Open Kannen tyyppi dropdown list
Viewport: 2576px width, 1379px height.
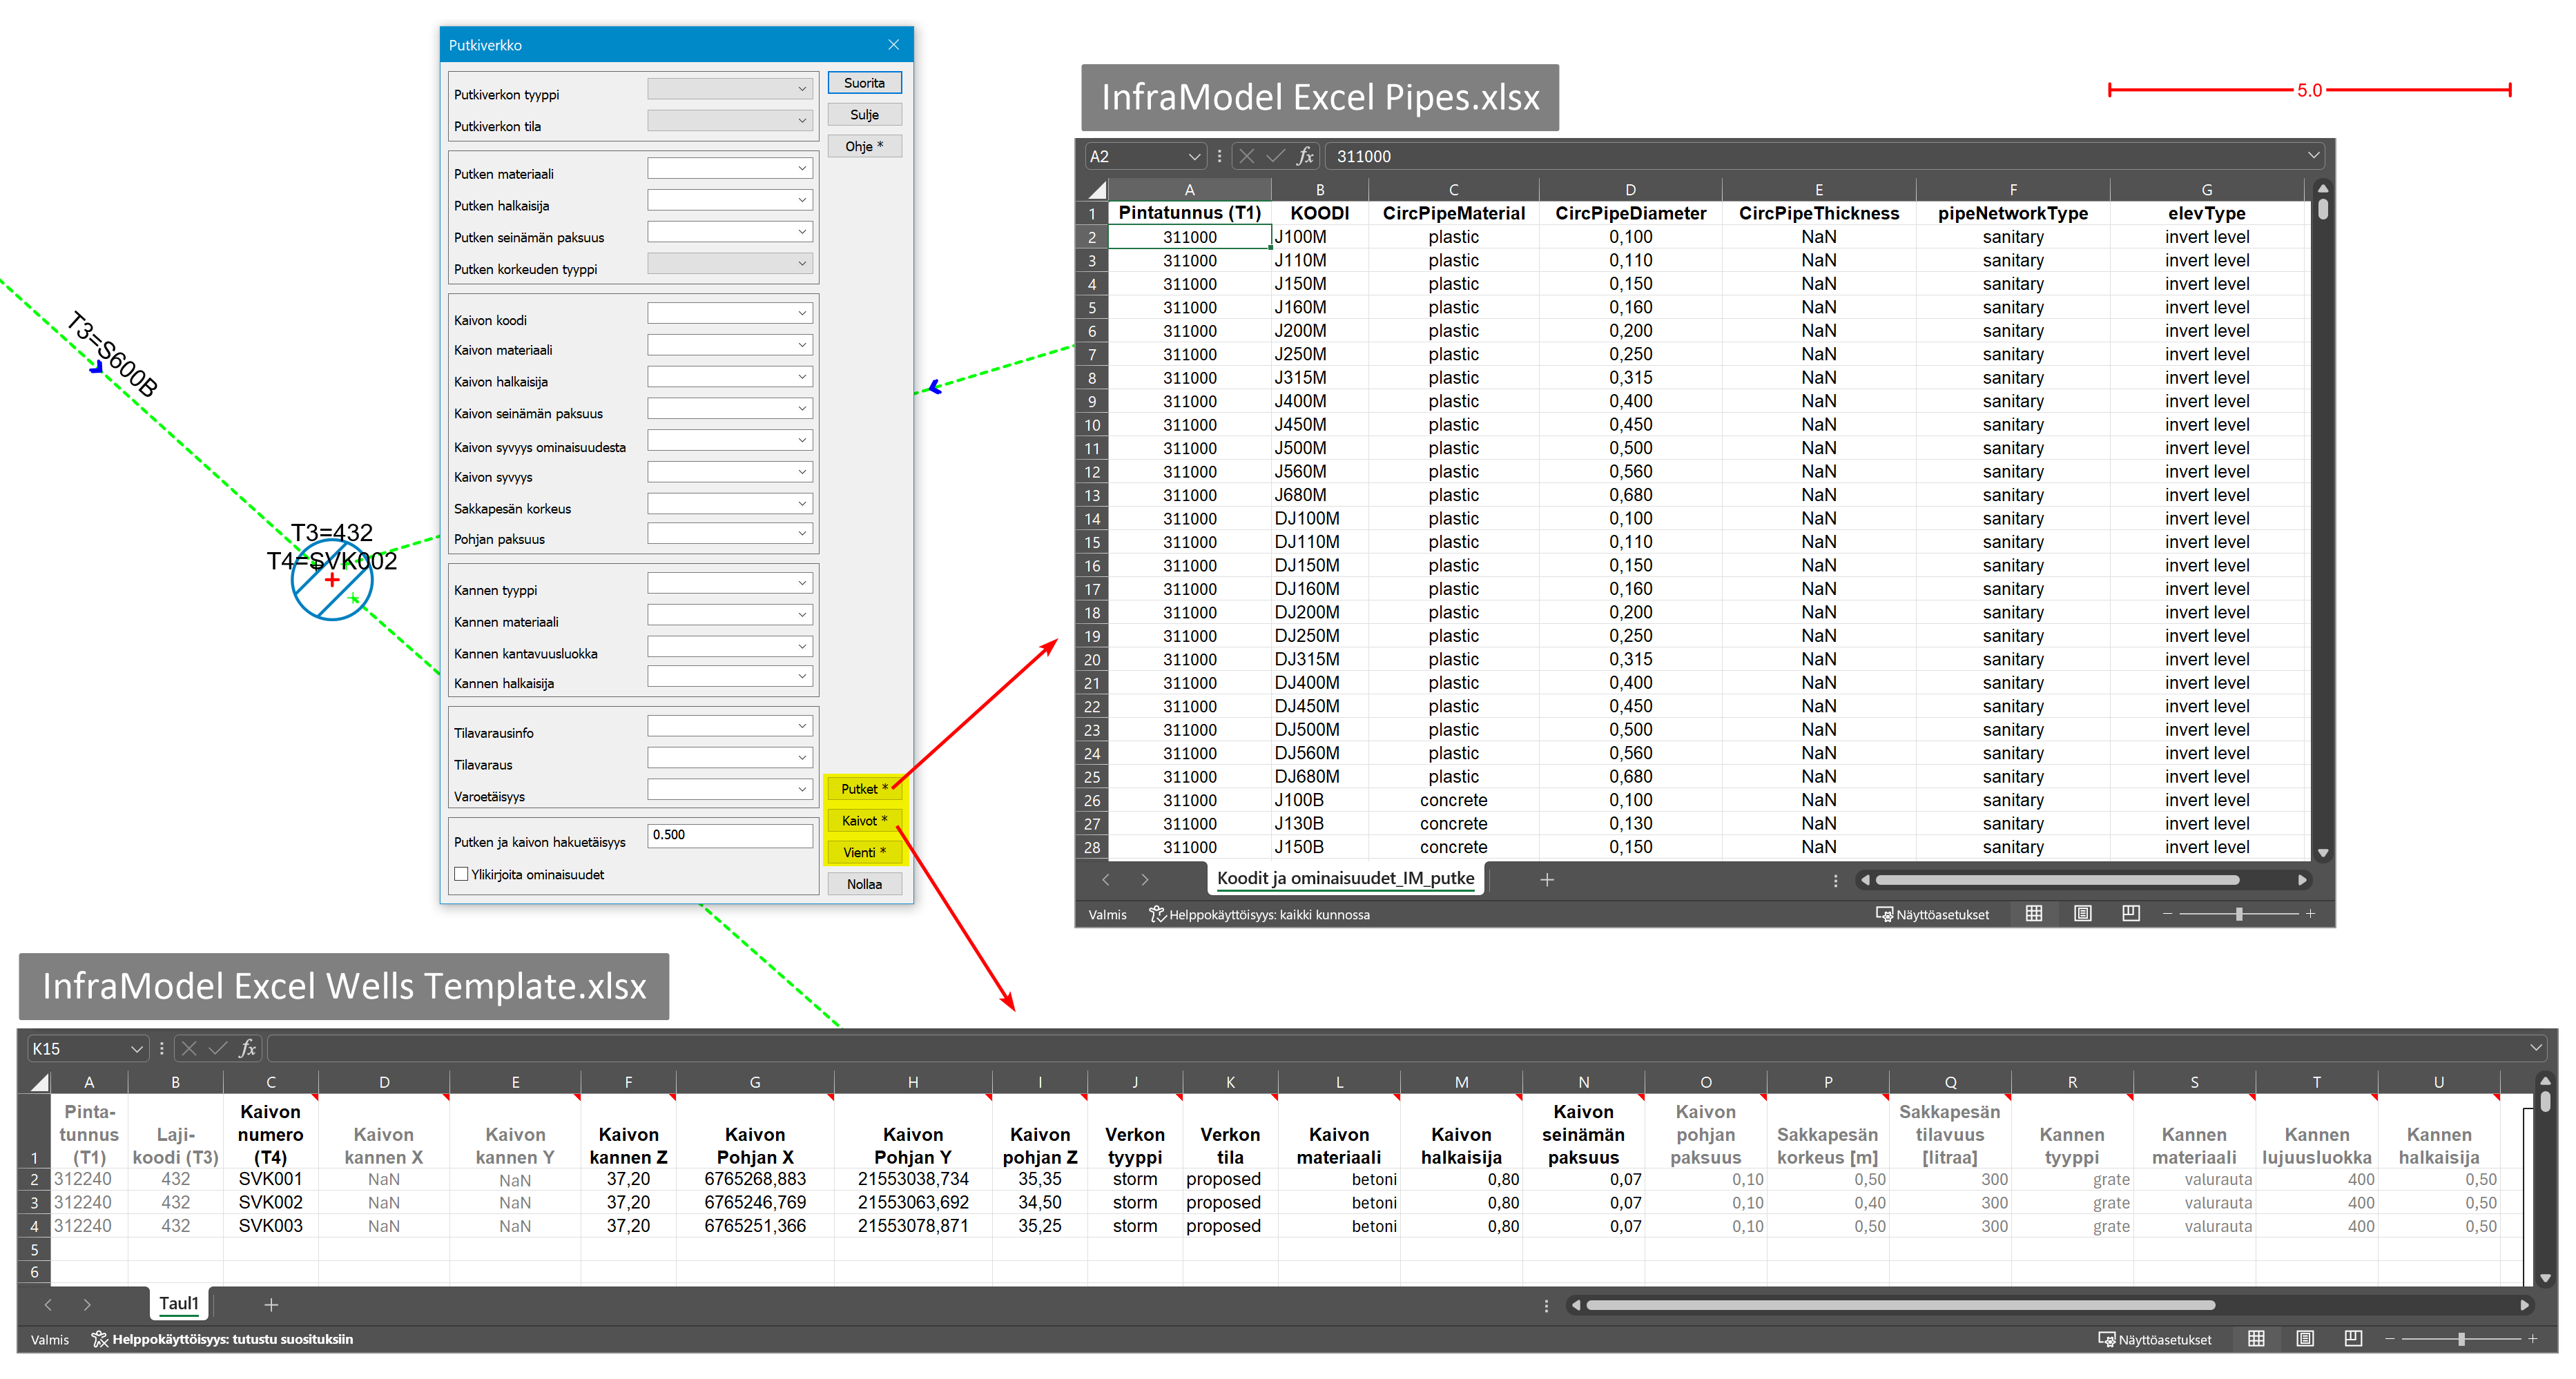(802, 584)
